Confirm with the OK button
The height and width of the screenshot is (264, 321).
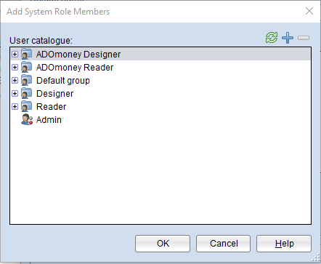pos(163,244)
